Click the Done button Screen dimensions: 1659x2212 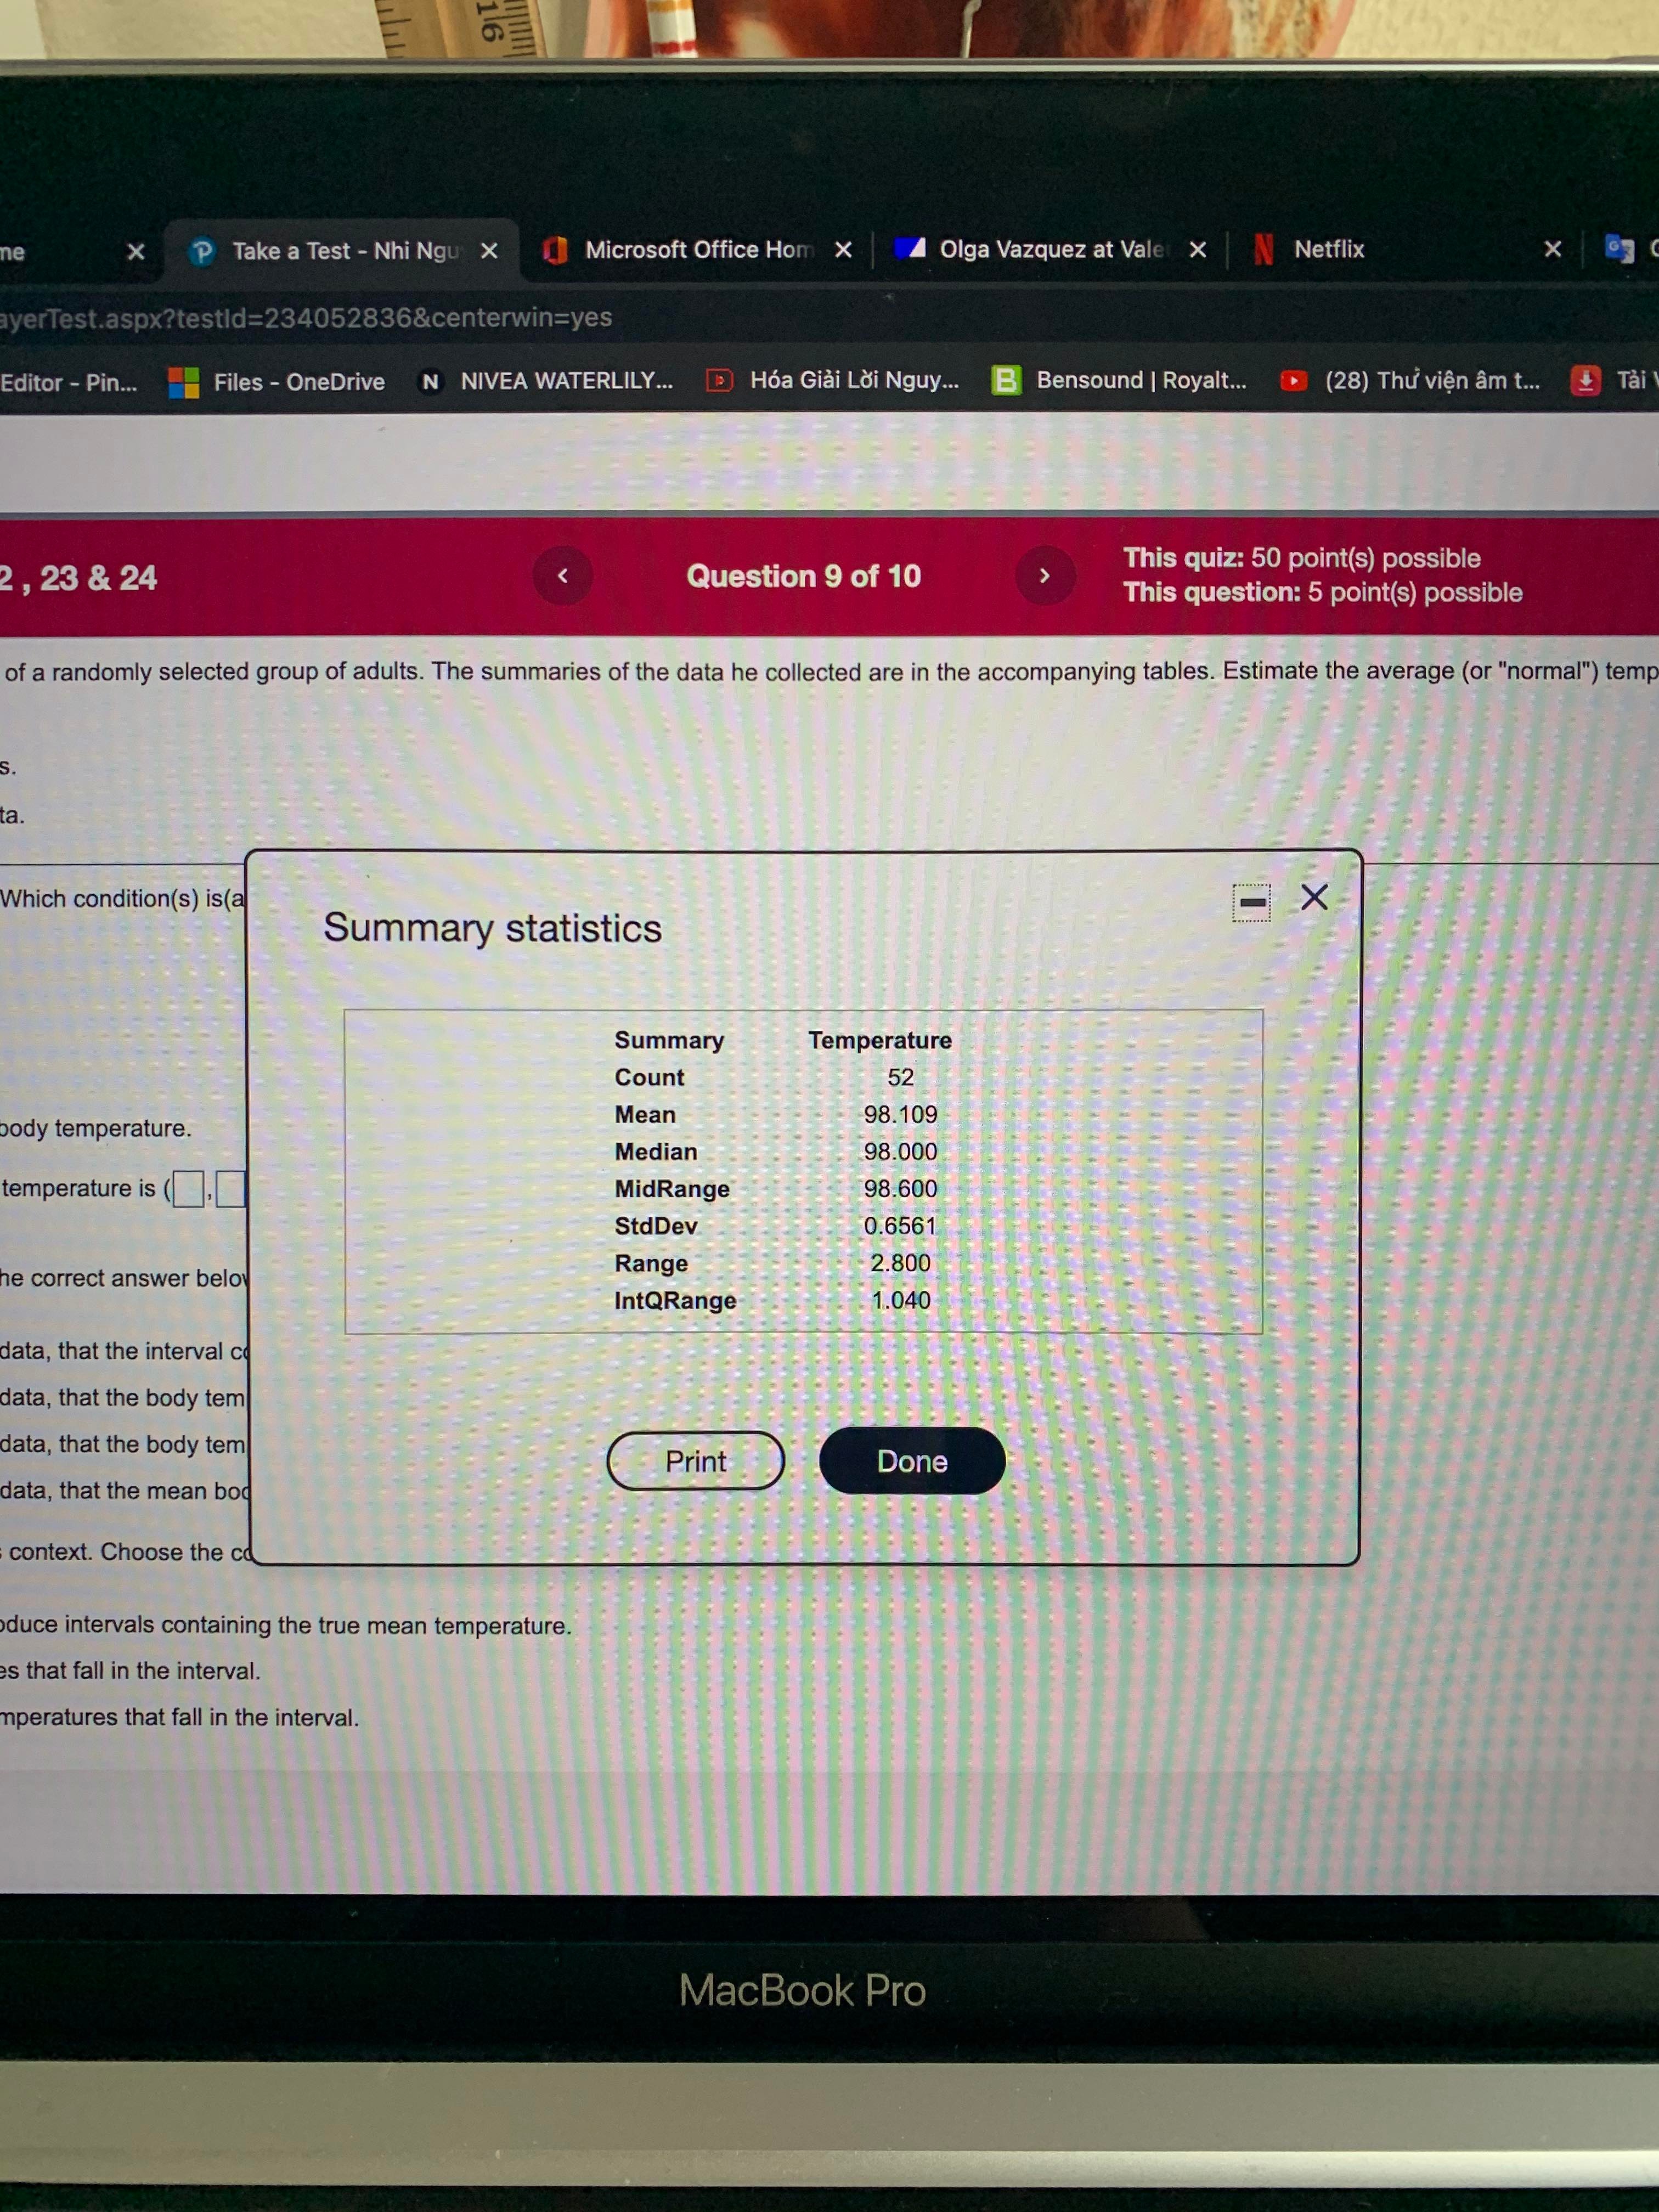(x=911, y=1461)
